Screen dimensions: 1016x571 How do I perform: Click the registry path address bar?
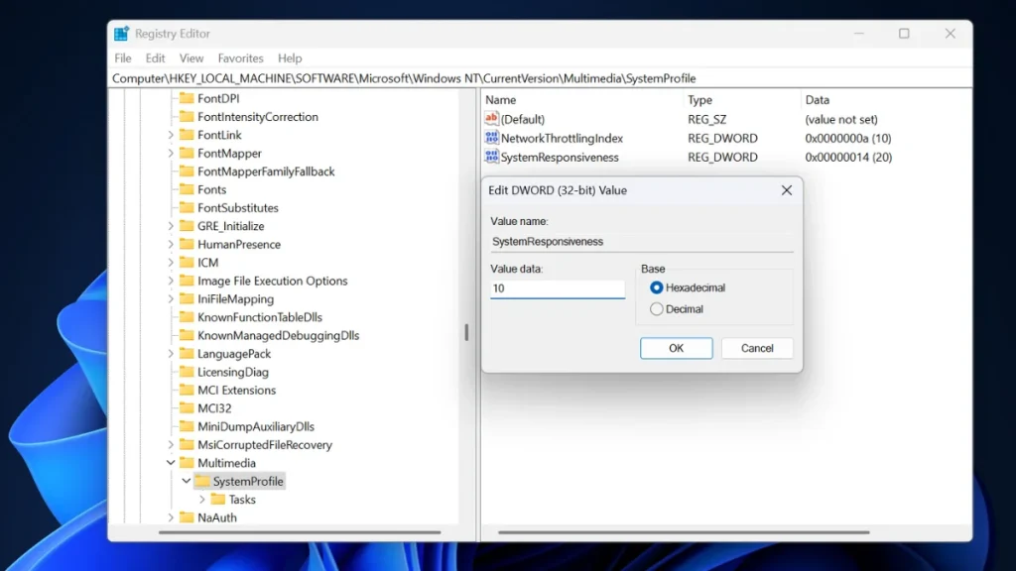pos(540,78)
